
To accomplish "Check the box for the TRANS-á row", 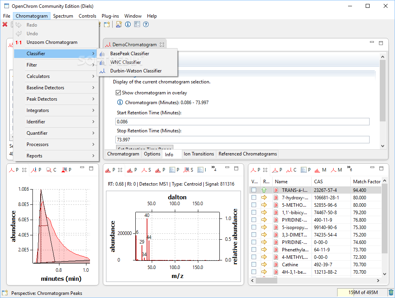I will pos(254,190).
